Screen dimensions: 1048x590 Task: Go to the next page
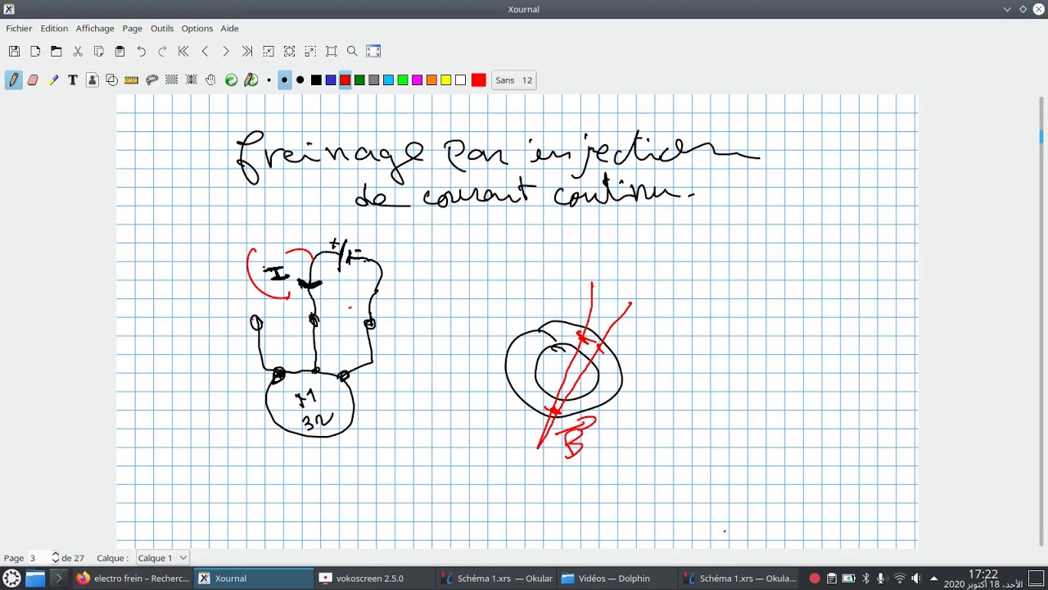pyautogui.click(x=226, y=51)
